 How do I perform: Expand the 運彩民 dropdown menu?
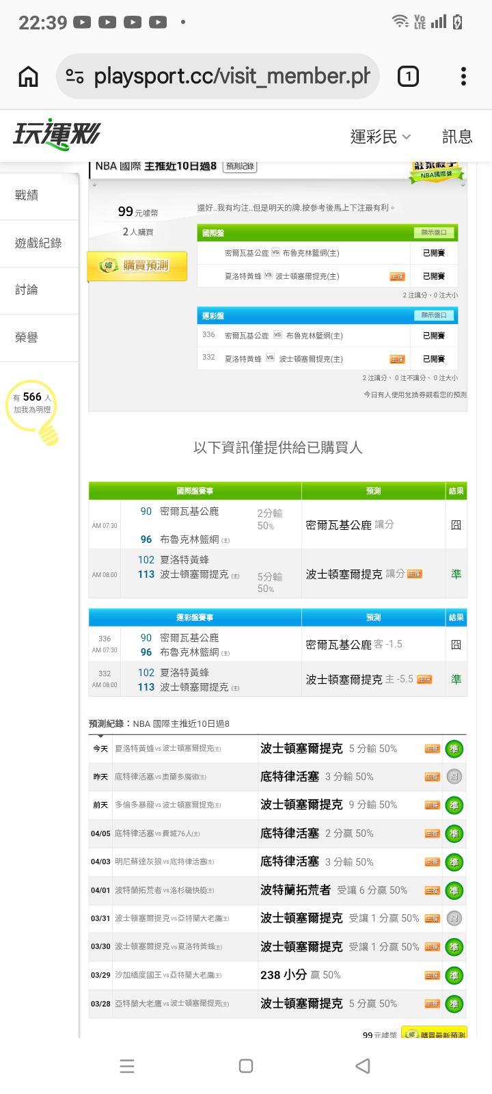[381, 137]
